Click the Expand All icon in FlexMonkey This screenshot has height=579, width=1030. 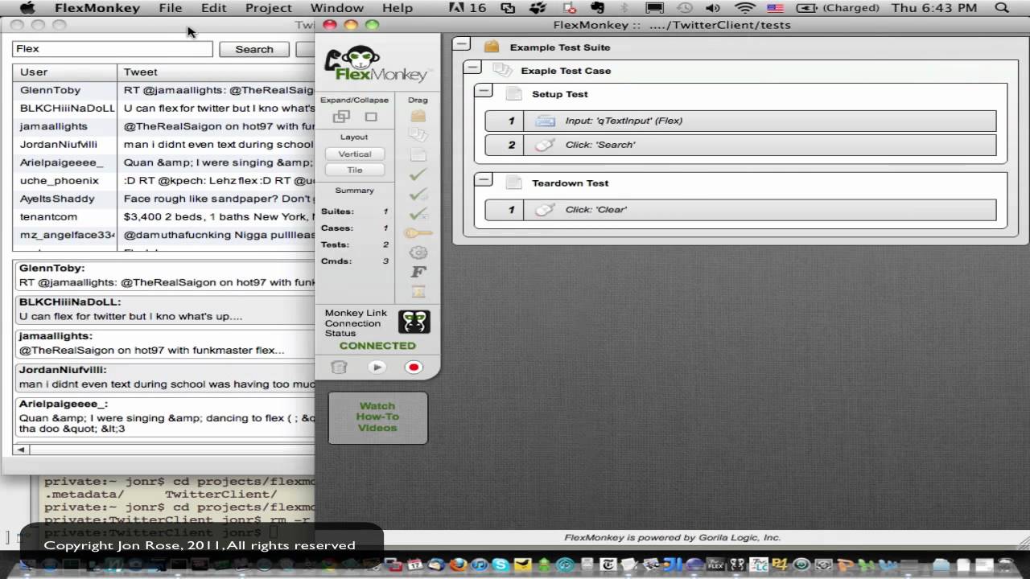coord(341,117)
